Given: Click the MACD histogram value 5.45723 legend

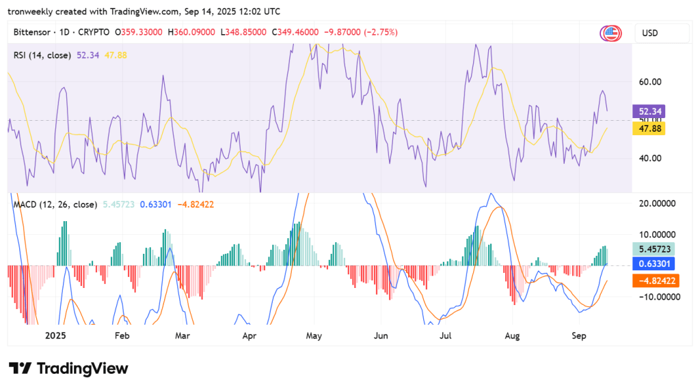Looking at the screenshot, I should tap(119, 205).
